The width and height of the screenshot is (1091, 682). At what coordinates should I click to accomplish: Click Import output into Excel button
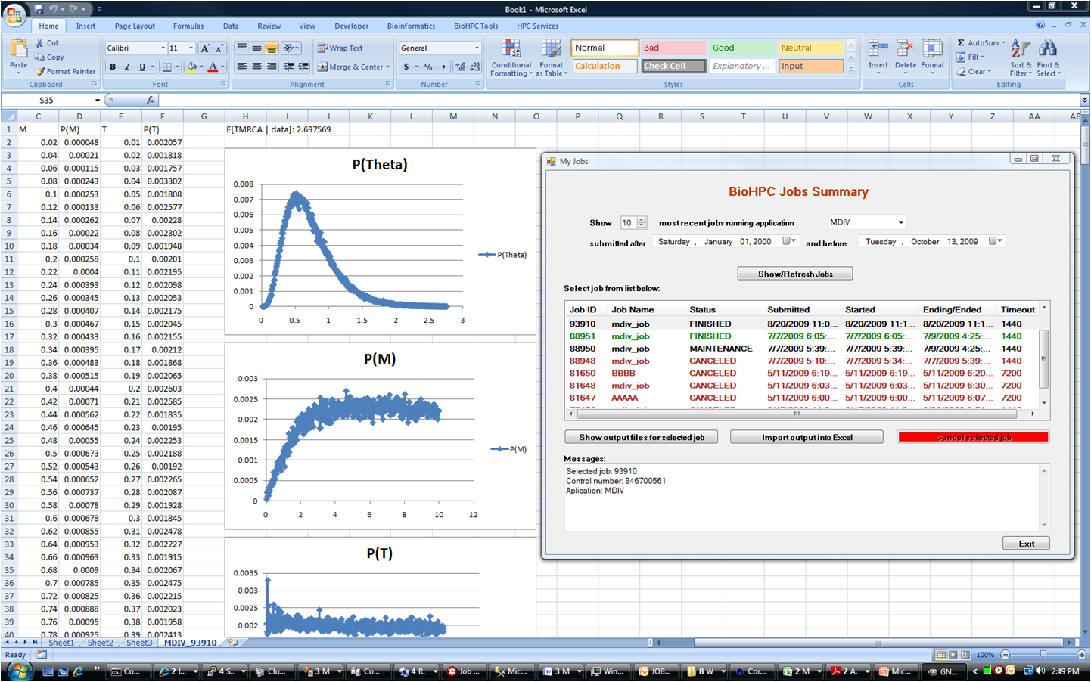click(807, 437)
